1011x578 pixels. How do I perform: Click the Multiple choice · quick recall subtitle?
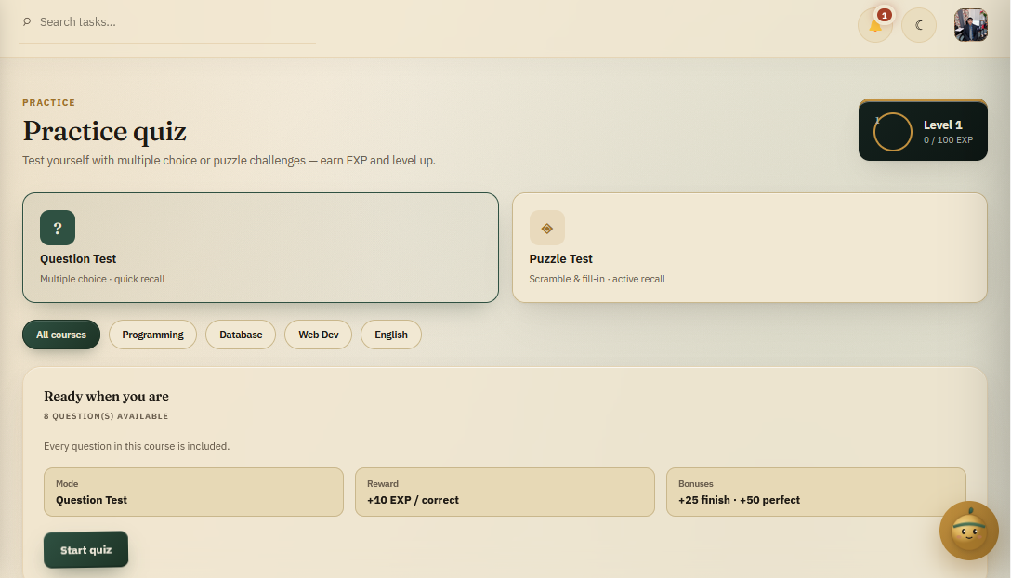[x=102, y=280]
